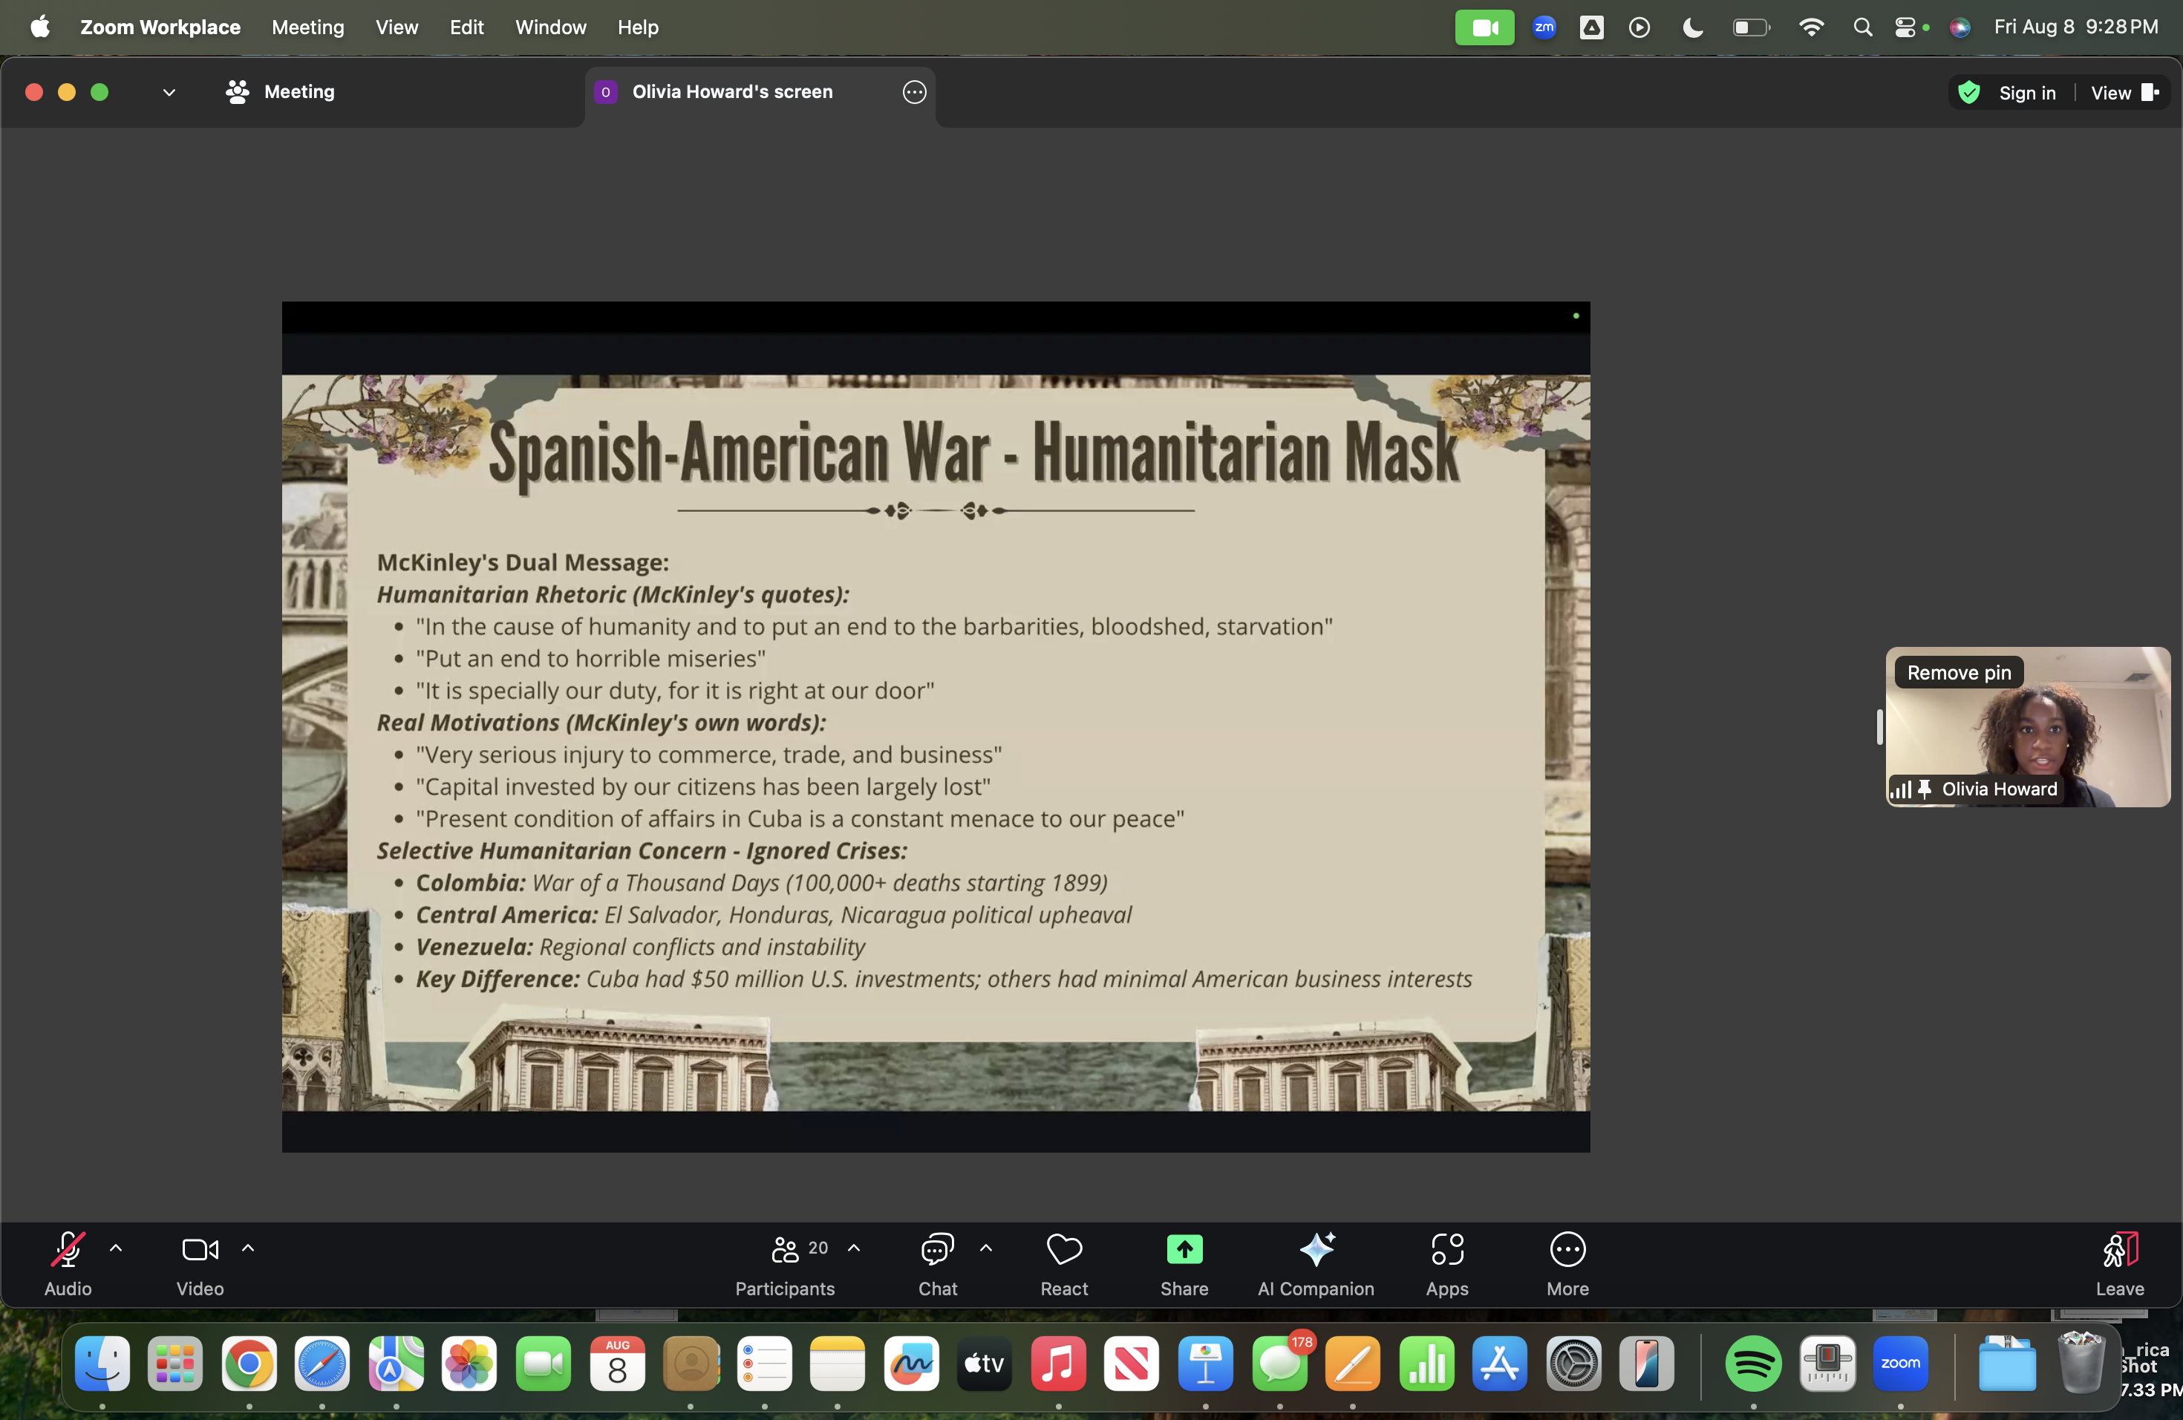Open the Meeting menu in menu bar
Screen dimensions: 2183x1420
pyautogui.click(x=307, y=27)
